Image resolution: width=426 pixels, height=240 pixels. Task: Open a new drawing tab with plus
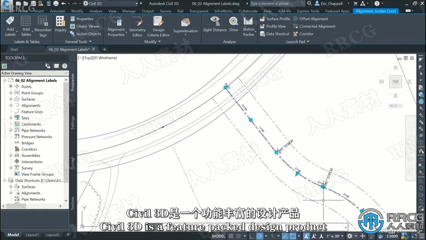pos(104,49)
